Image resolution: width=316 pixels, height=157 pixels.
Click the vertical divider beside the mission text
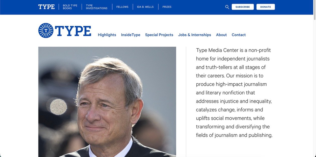(186, 100)
